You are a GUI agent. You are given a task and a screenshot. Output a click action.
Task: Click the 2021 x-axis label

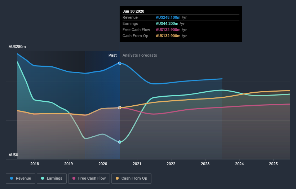point(137,164)
